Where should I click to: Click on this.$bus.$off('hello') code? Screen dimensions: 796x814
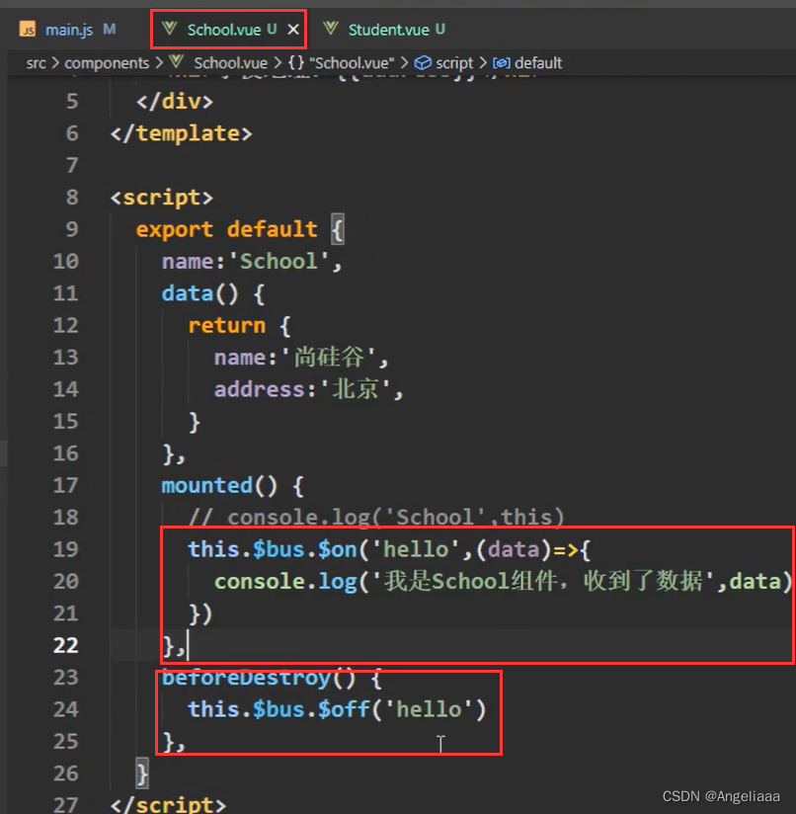point(337,709)
